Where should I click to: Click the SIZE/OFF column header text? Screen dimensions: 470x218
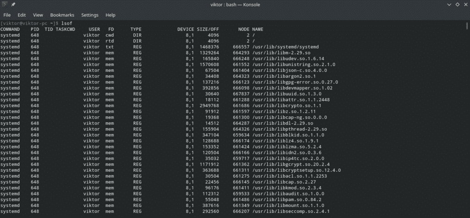pos(208,29)
